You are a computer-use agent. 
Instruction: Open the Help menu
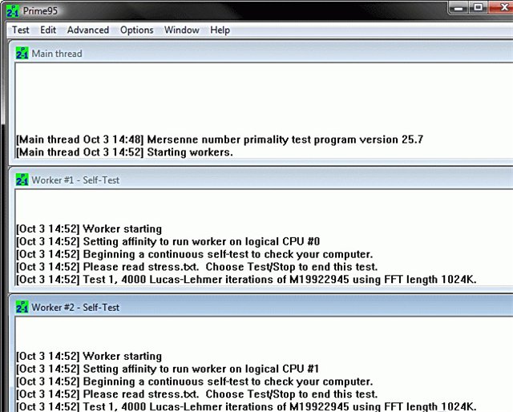click(220, 30)
